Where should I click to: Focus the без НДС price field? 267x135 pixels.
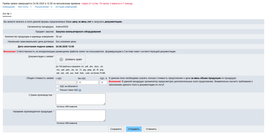coord(88,82)
